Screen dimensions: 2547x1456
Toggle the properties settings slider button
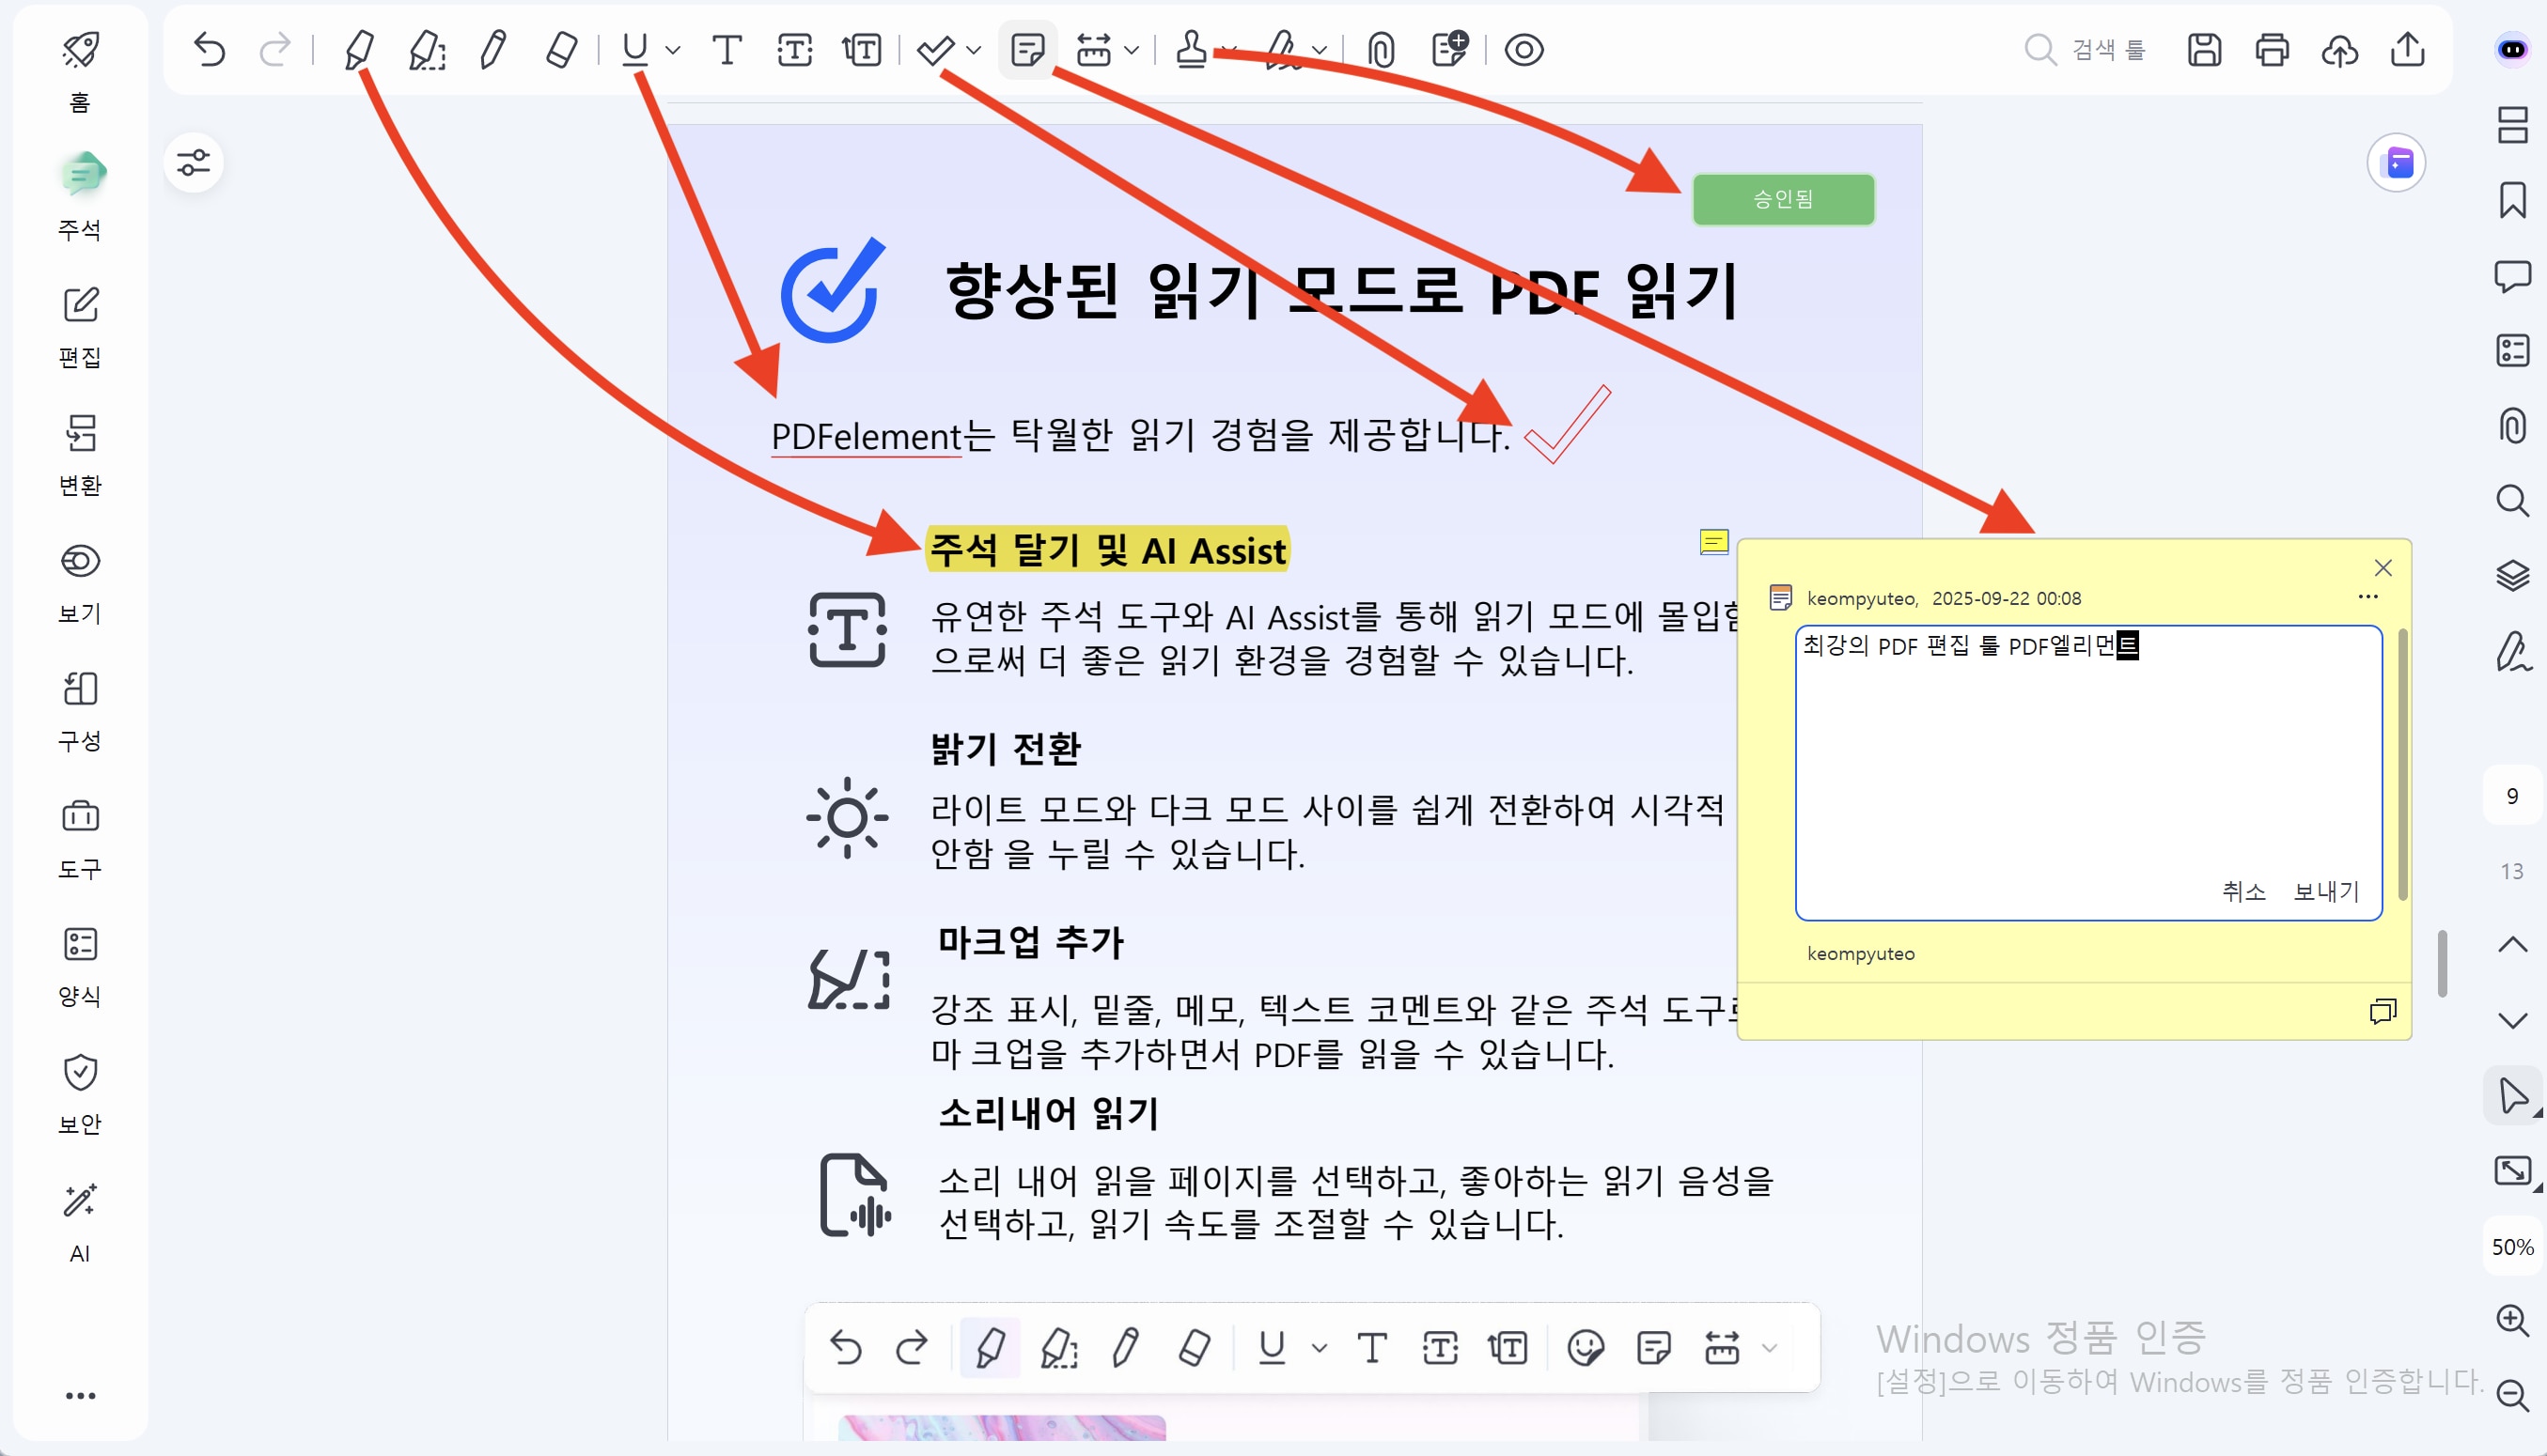193,162
